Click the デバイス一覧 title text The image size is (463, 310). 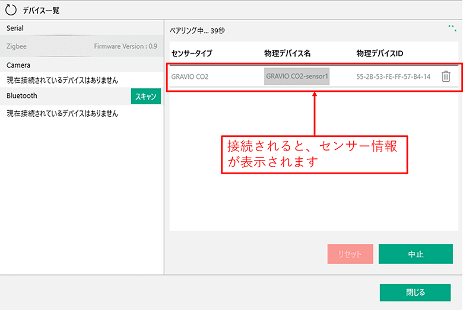pos(42,10)
